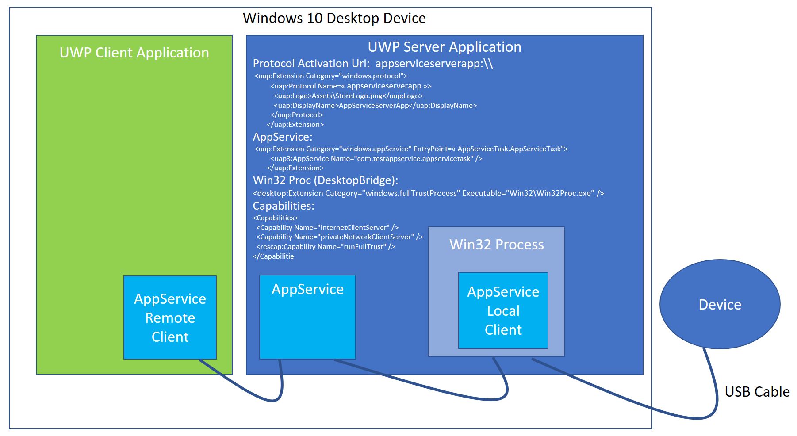Select the 'Win32 Process' label
Viewport: 797px width, 436px height.
[x=496, y=245]
